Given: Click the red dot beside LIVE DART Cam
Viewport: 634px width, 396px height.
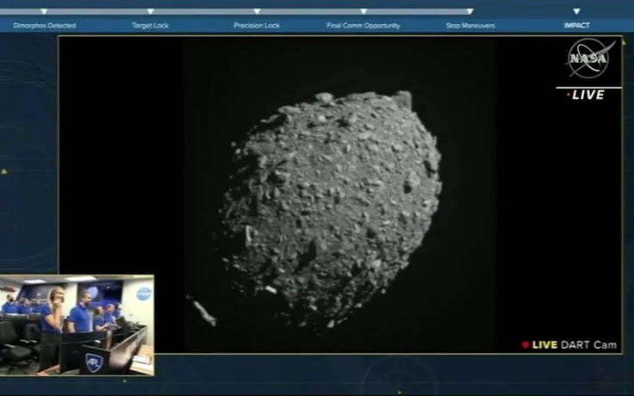Looking at the screenshot, I should tap(525, 344).
